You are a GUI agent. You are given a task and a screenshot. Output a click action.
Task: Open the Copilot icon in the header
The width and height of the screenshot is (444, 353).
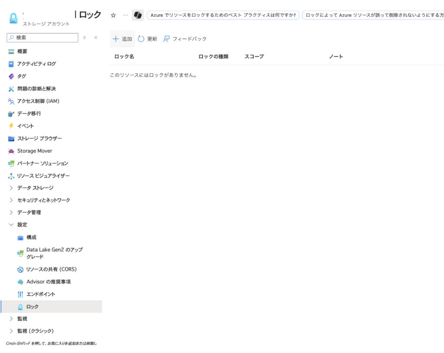(137, 15)
